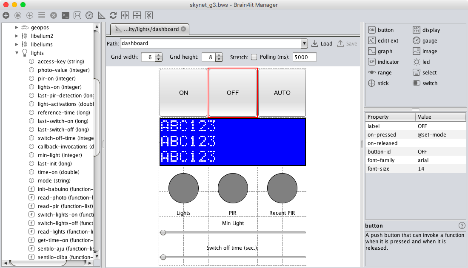This screenshot has width=468, height=268.
Task: Decrease Grid width with stepper down arrow
Action: coord(159,60)
